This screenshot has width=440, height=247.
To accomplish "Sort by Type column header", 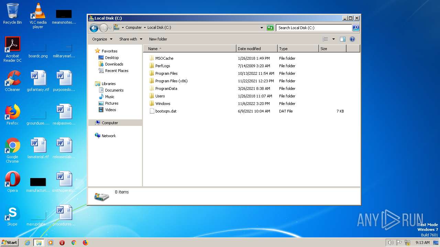I will 298,49.
